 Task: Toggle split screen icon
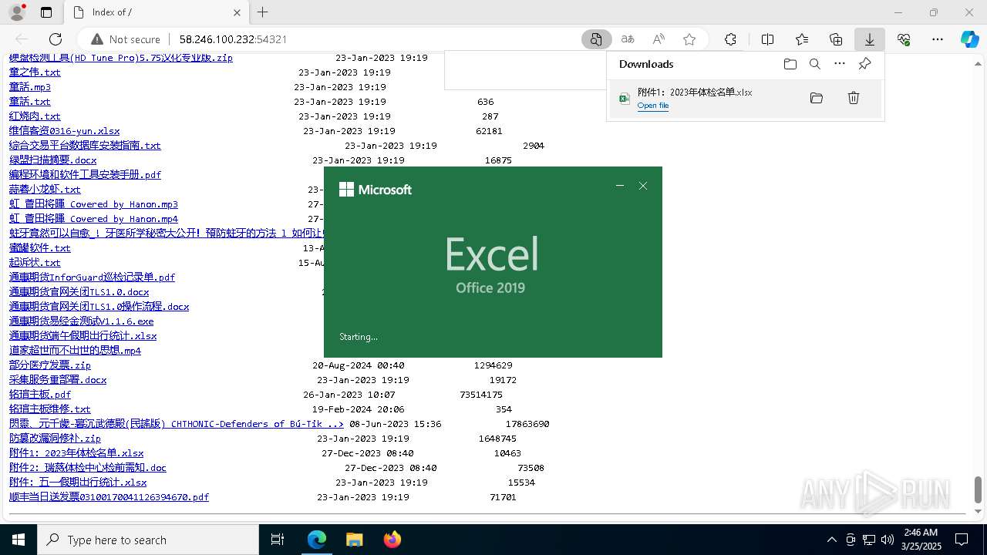click(767, 39)
